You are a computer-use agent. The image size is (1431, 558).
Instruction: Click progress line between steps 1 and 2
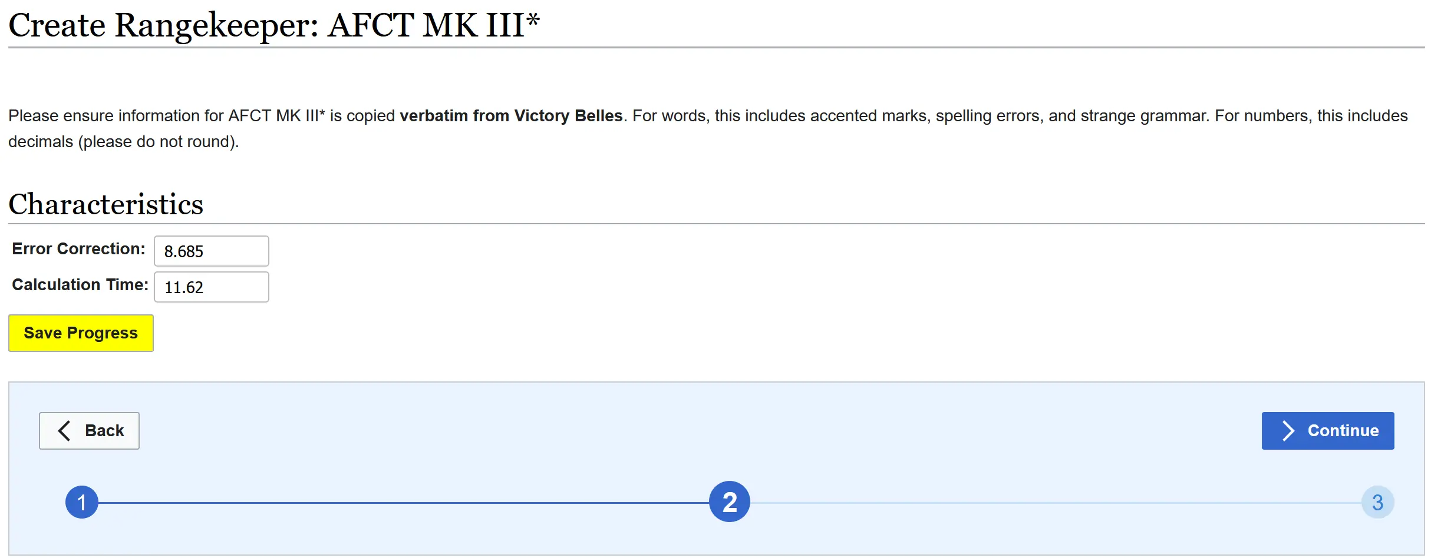[403, 503]
